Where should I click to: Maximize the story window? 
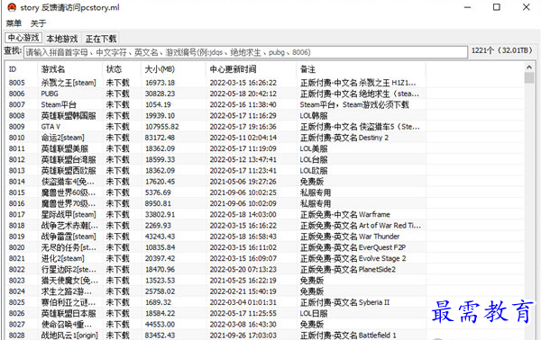pos(497,7)
